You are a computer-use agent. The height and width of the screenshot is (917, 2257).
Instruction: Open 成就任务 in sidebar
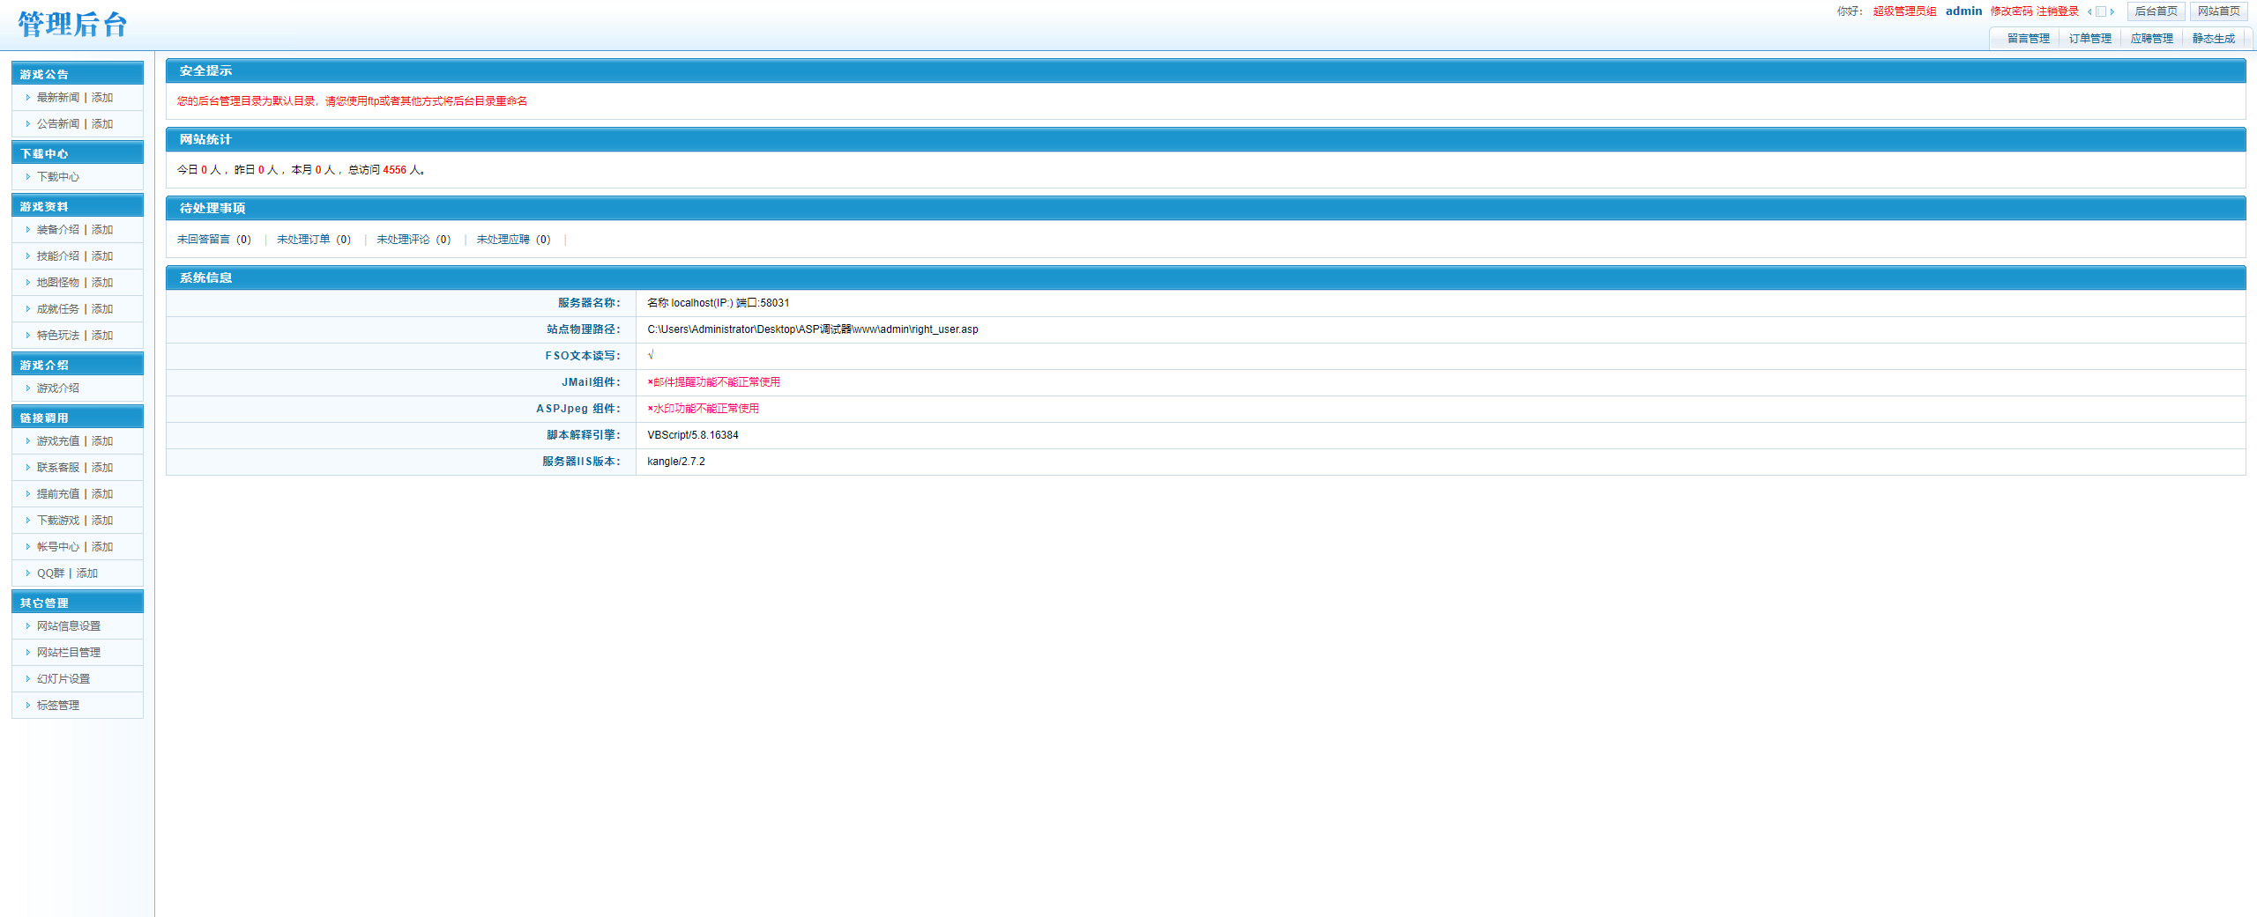point(58,309)
